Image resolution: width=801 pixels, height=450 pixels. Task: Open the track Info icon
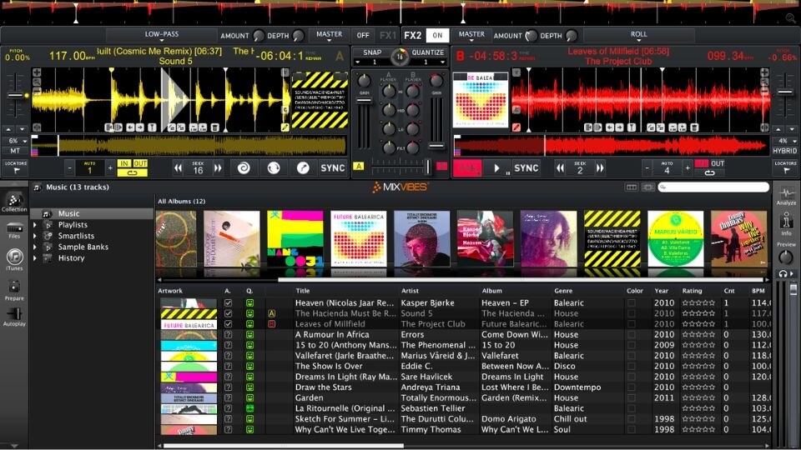point(786,222)
